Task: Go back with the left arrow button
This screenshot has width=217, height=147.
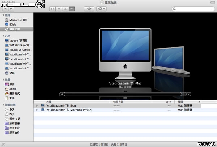Action: click(x=5, y=9)
